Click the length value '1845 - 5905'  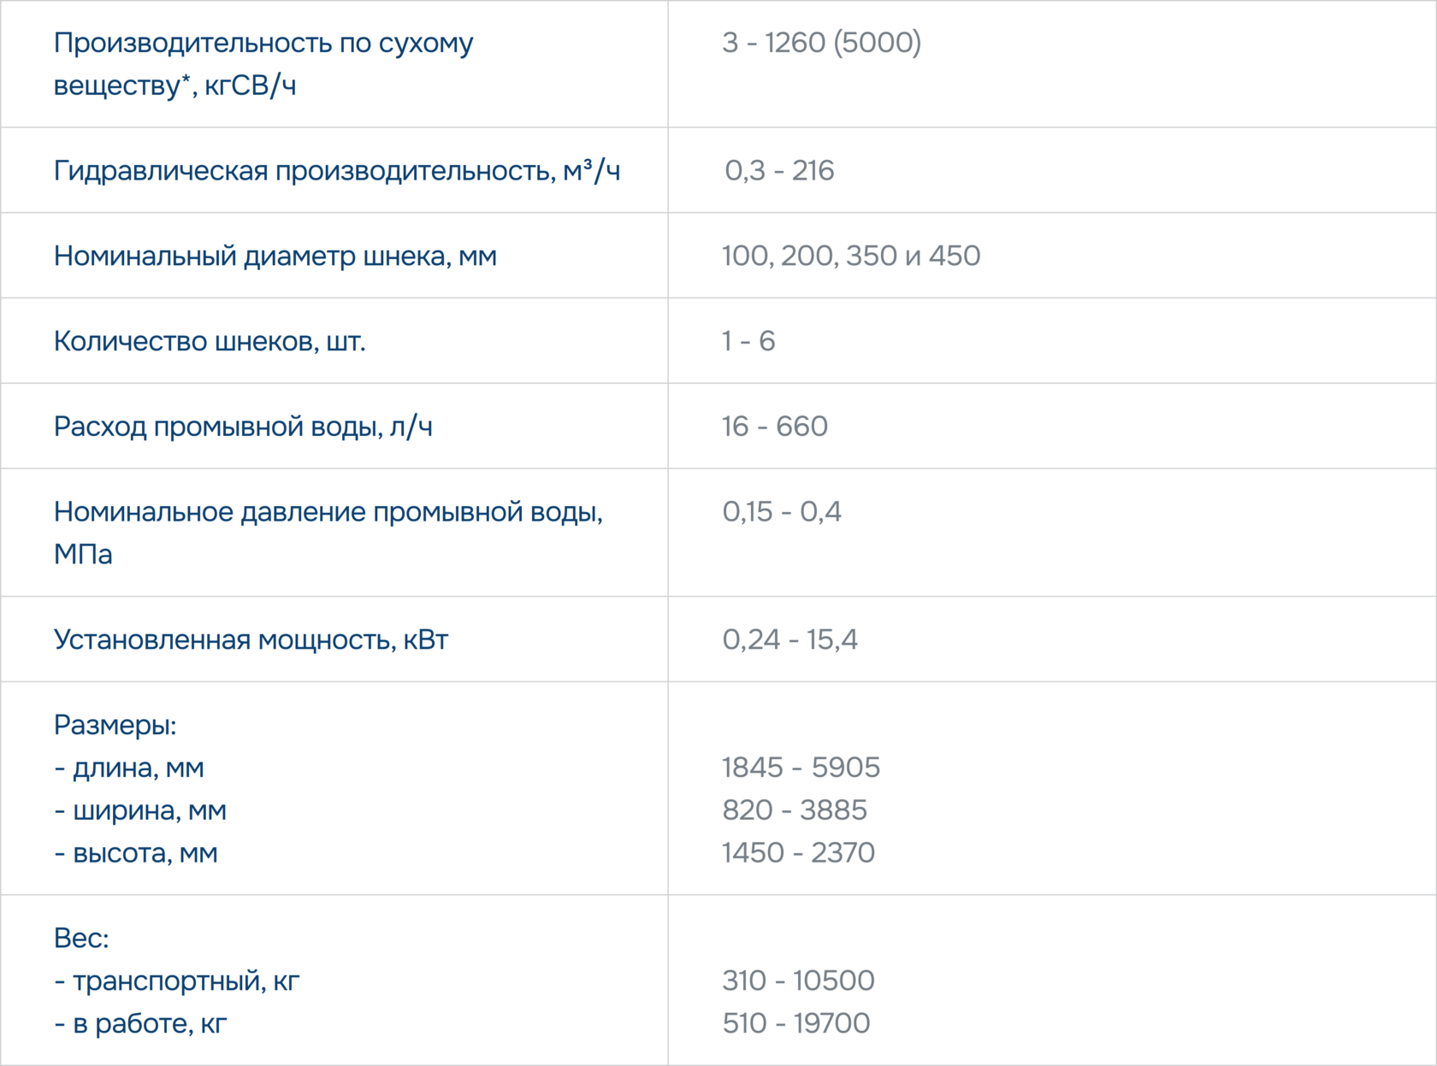tap(801, 768)
